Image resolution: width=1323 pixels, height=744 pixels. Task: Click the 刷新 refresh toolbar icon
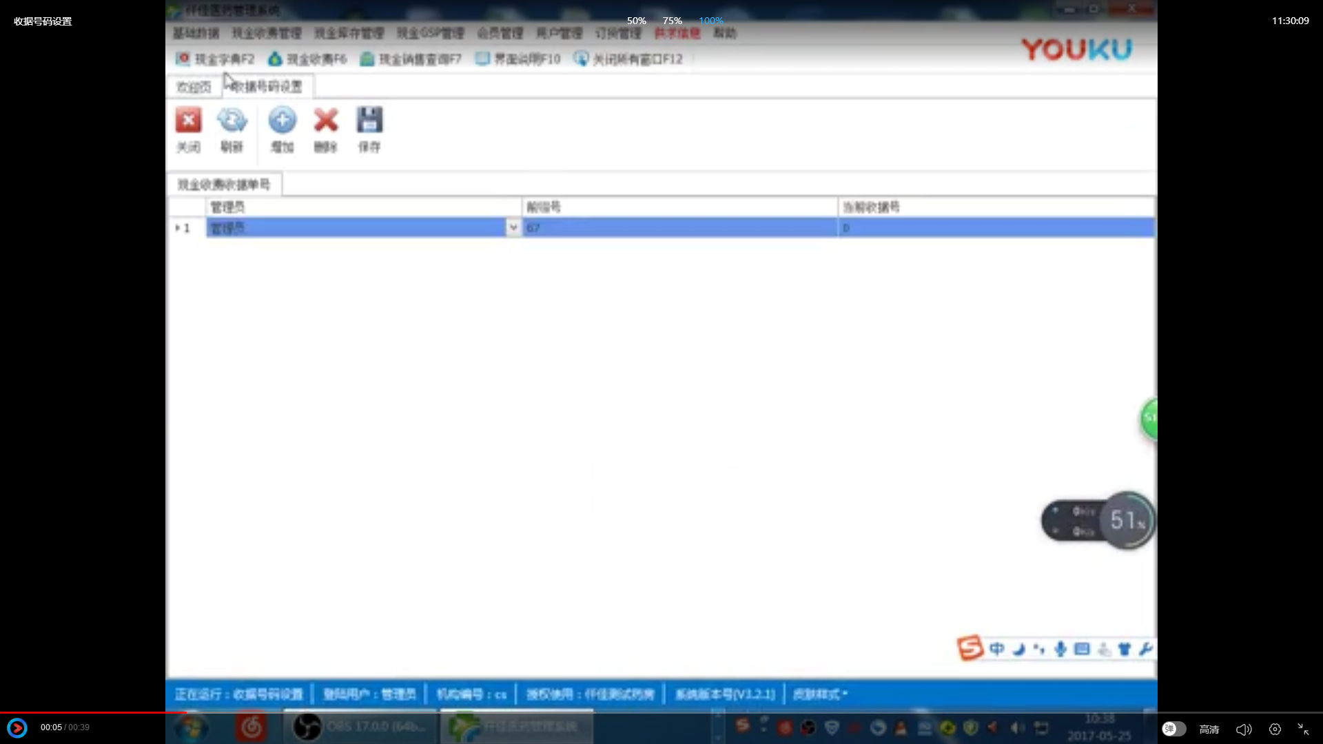point(232,121)
